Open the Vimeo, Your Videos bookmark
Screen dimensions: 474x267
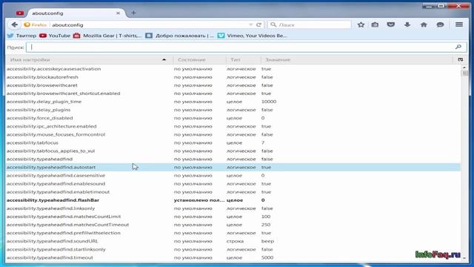(x=253, y=36)
